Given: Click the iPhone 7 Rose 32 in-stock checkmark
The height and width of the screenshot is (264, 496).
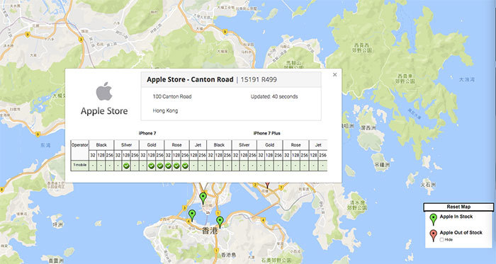Looking at the screenshot, I should [169, 166].
